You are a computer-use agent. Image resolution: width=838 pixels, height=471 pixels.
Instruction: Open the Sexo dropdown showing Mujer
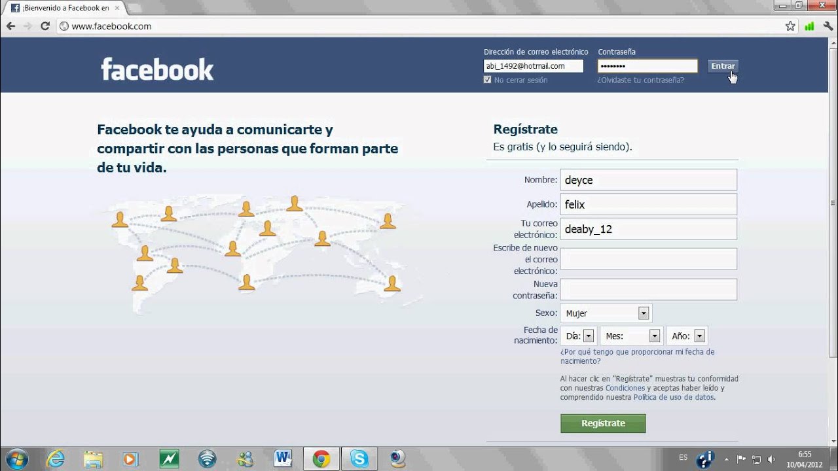click(x=606, y=313)
